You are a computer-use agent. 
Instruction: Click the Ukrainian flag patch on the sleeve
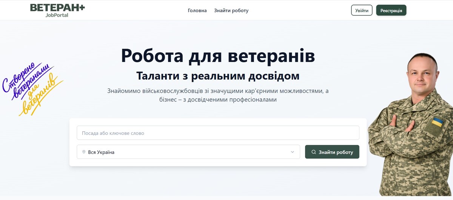click(438, 122)
